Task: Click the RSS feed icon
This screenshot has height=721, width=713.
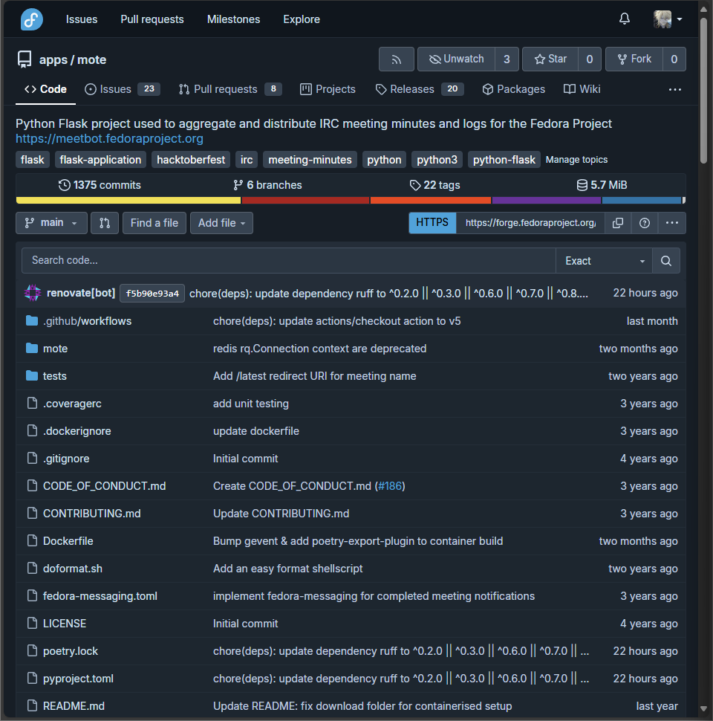Action: [x=396, y=59]
